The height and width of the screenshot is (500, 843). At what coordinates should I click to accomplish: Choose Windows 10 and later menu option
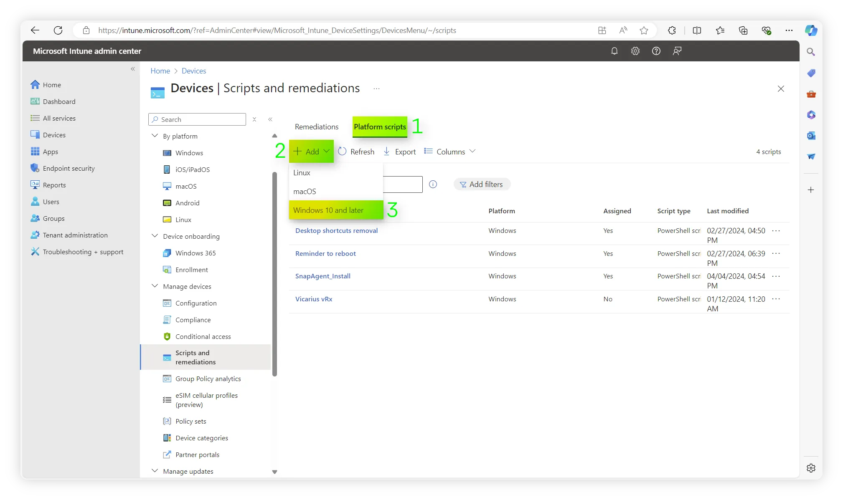(328, 210)
